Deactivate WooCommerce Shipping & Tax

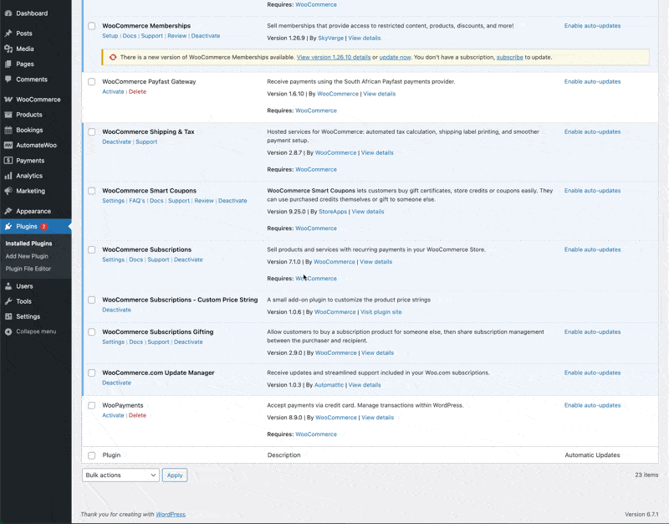pos(116,141)
